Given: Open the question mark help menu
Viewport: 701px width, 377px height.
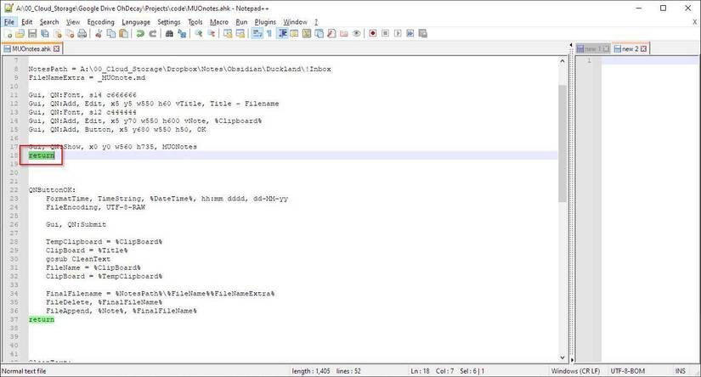Looking at the screenshot, I should point(315,22).
